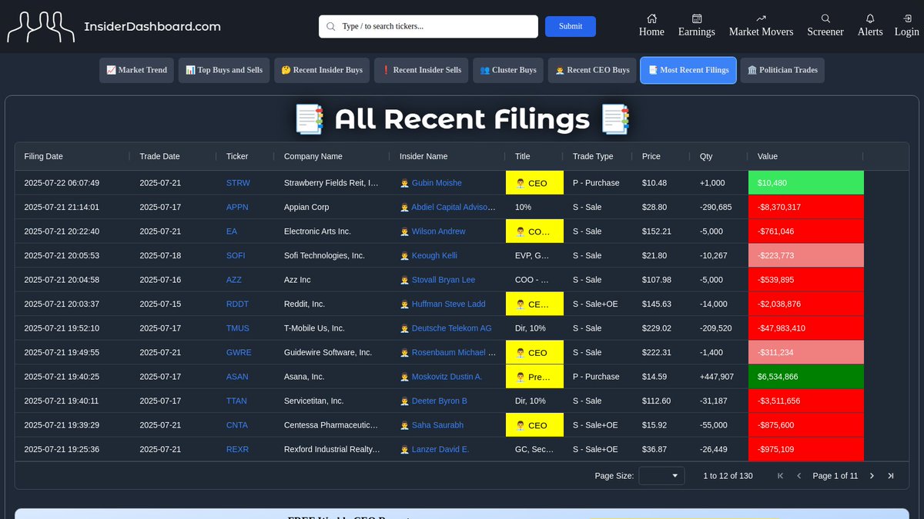924x519 pixels.
Task: Sort by the Trade Date column header
Action: click(159, 156)
